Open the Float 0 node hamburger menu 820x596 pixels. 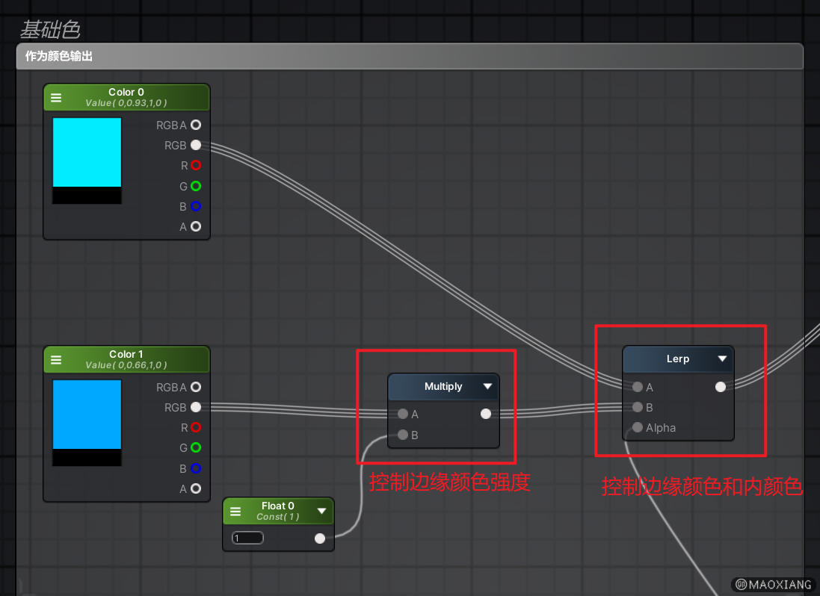point(235,512)
